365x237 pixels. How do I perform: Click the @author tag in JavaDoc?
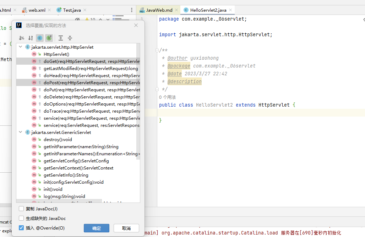click(178, 58)
